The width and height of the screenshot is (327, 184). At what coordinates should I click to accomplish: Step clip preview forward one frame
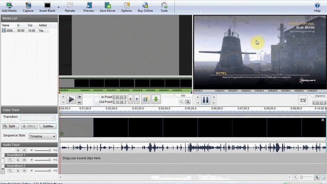(80, 97)
